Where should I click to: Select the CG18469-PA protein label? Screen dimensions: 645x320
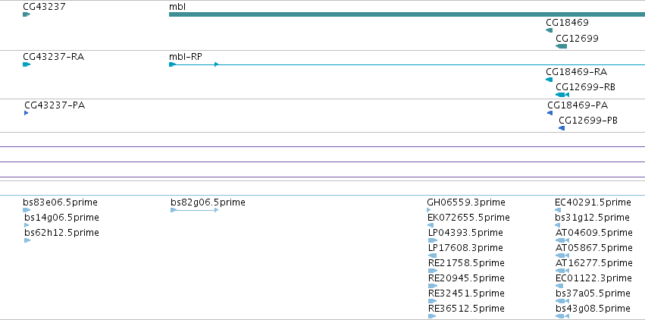point(578,105)
